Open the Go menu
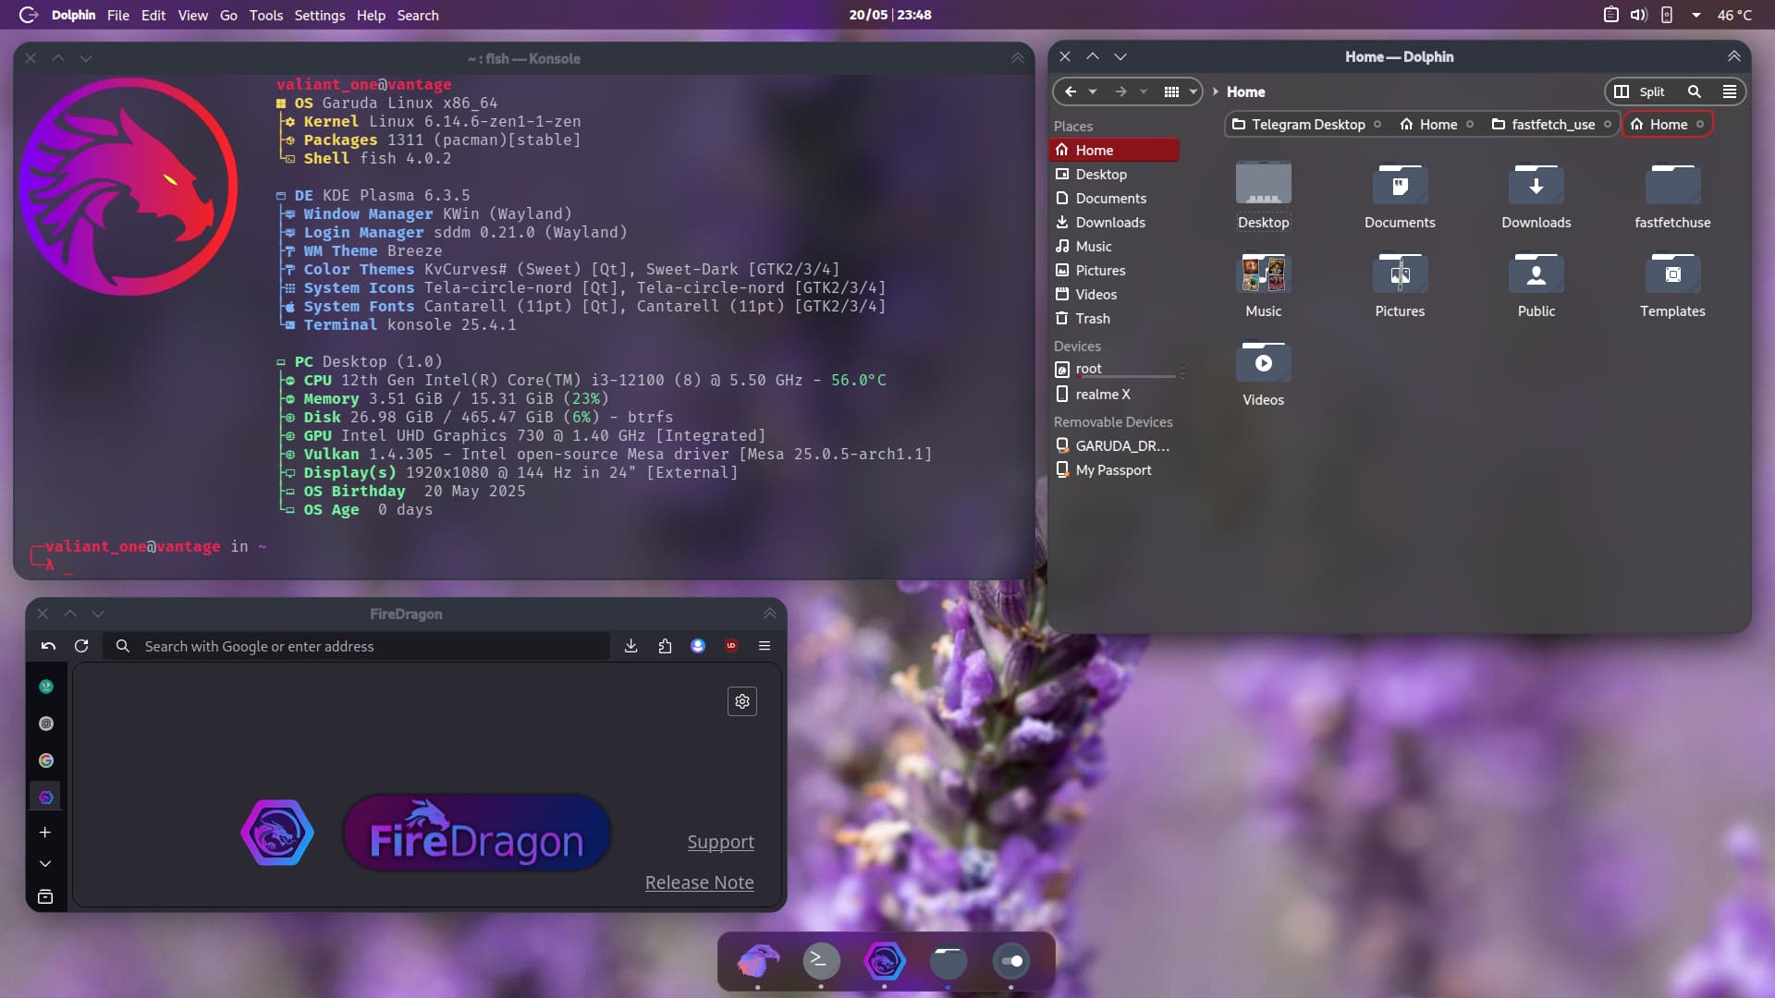 [x=228, y=15]
